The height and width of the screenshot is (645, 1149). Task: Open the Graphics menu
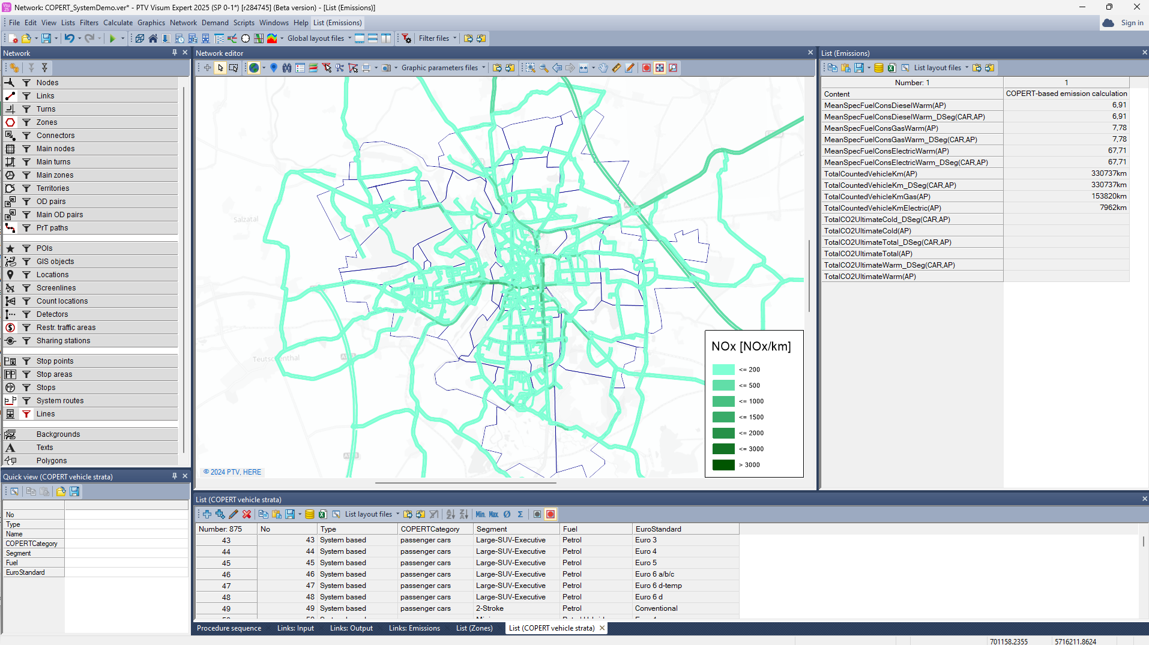pyautogui.click(x=151, y=23)
